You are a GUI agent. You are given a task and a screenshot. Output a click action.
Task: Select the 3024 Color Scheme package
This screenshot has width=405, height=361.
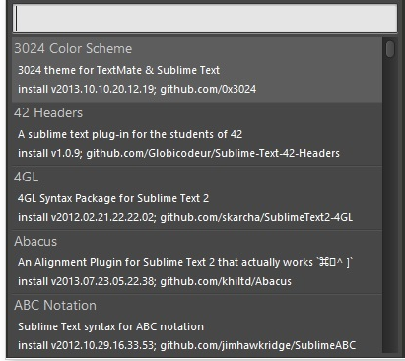(197, 69)
